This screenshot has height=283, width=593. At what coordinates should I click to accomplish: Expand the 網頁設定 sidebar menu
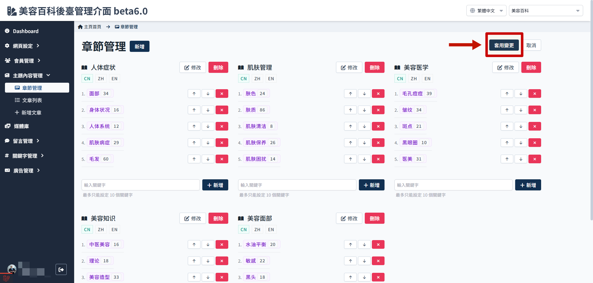click(22, 46)
